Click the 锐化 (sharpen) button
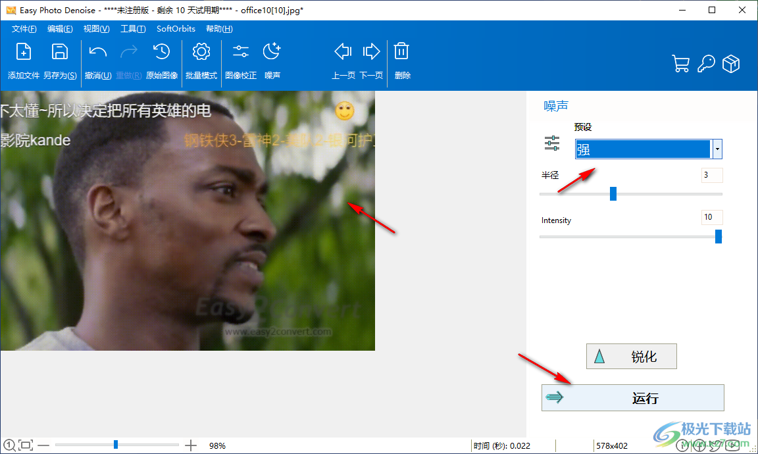 coord(632,357)
